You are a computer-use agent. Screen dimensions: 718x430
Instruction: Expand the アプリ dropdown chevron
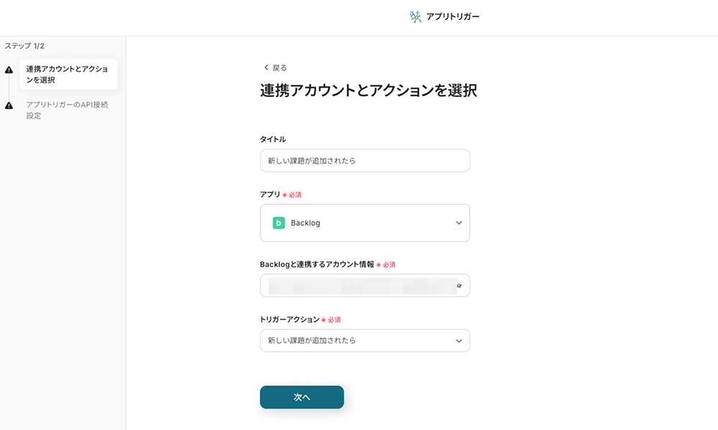tap(459, 223)
